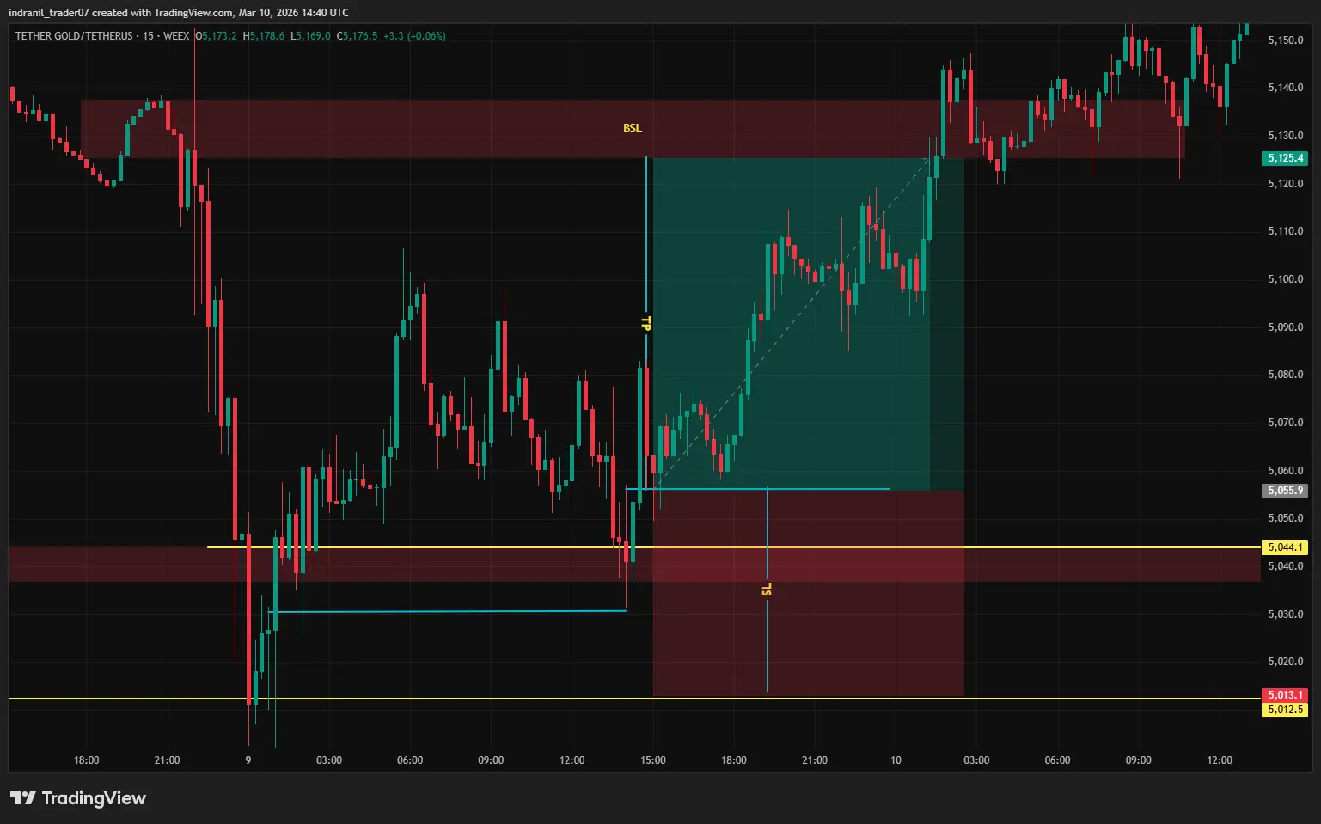Click the 5,050.0 price axis tick

click(x=1286, y=518)
